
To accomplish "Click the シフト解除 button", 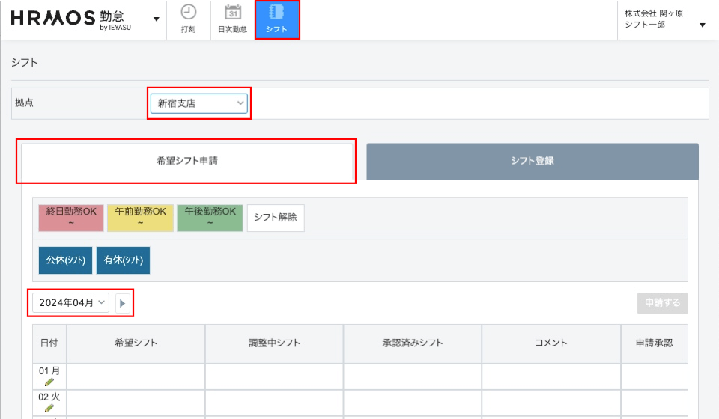I will (x=276, y=218).
